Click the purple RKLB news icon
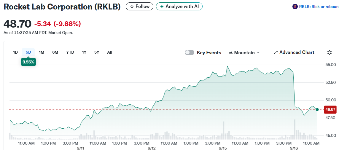This screenshot has height=150, width=339. click(x=295, y=7)
